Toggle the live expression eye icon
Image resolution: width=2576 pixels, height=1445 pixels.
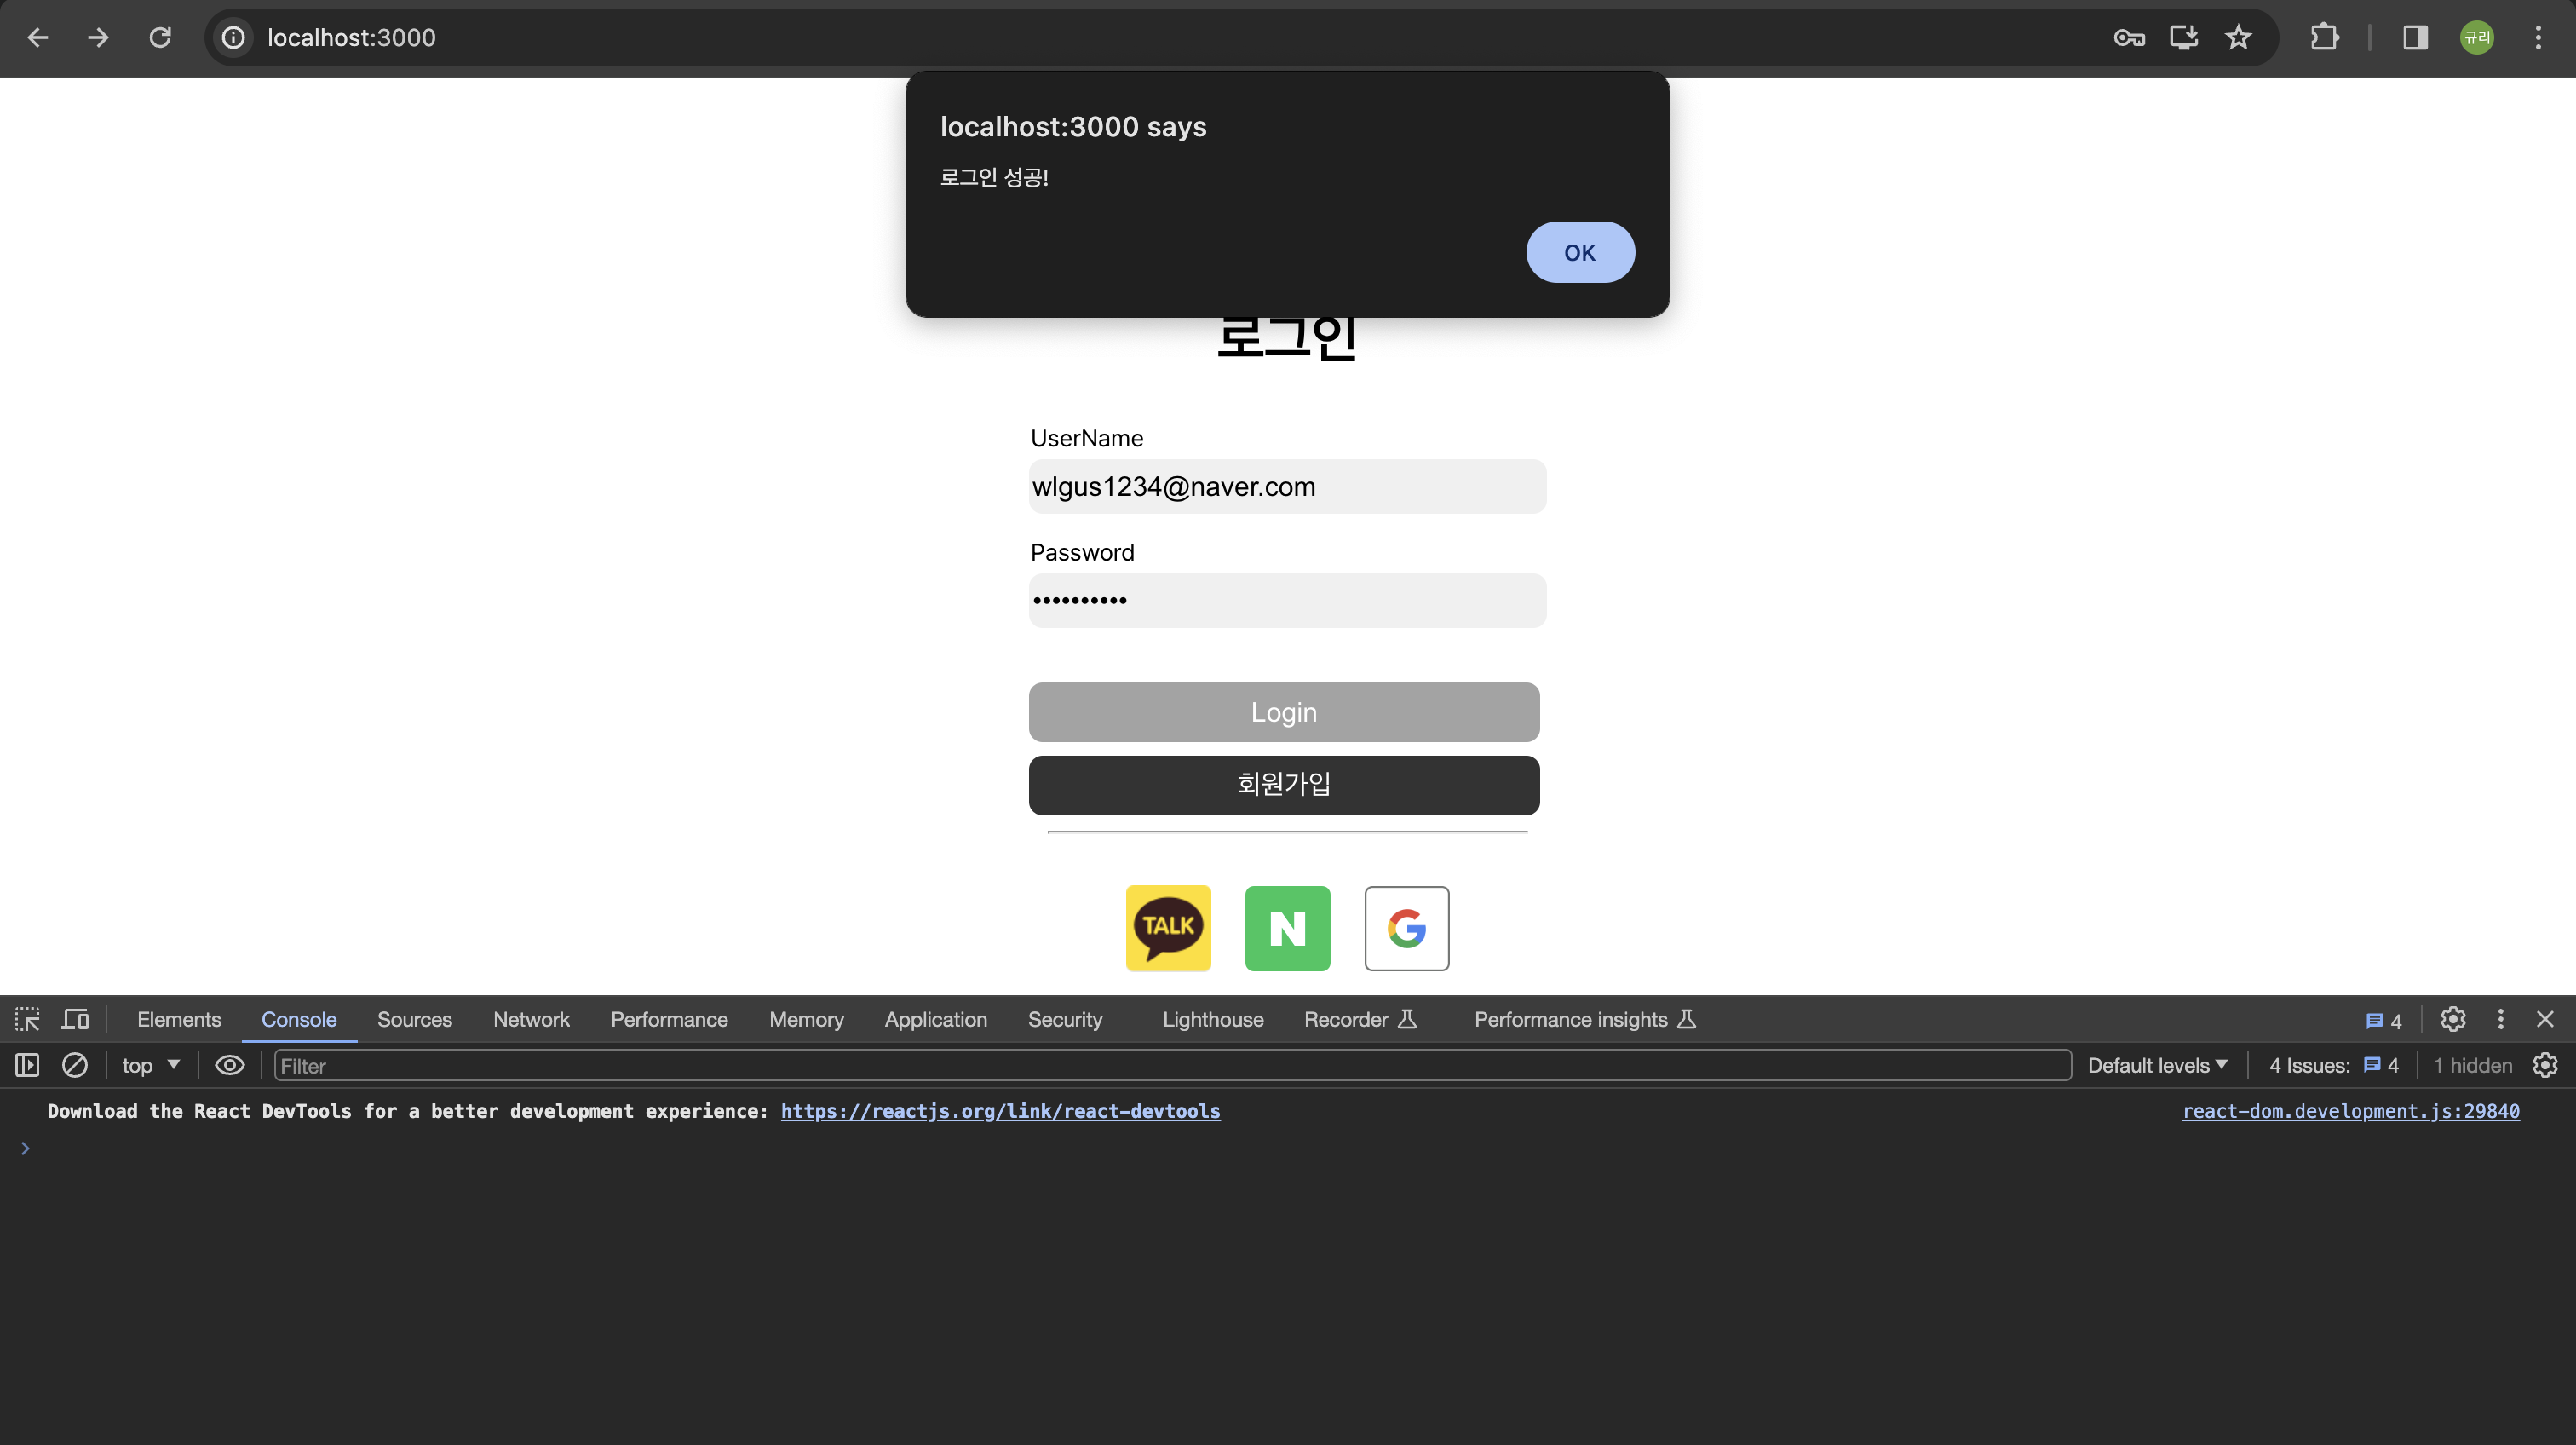tap(229, 1065)
